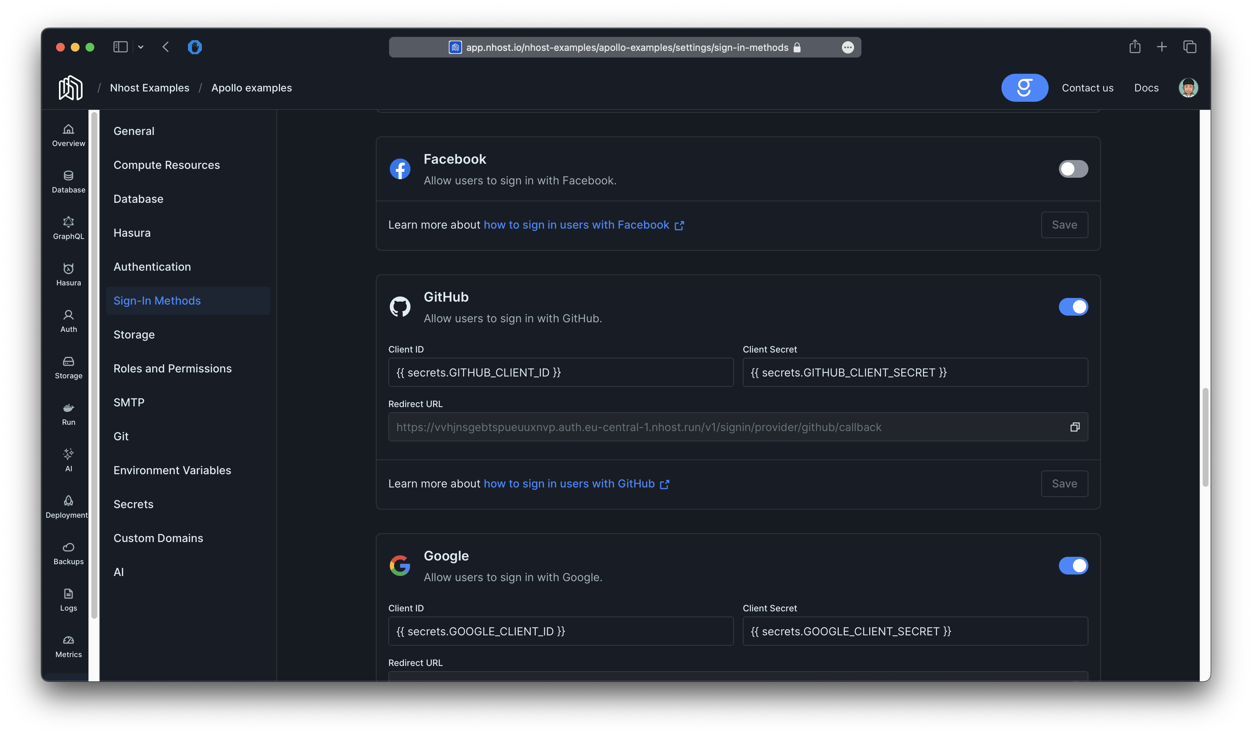The image size is (1252, 736).
Task: Select Secrets in settings menu
Action: [188, 504]
